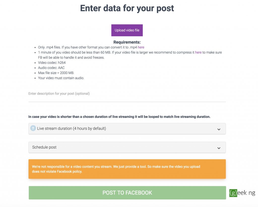Click the bold looped video notice text
This screenshot has width=258, height=207.
[x=119, y=117]
